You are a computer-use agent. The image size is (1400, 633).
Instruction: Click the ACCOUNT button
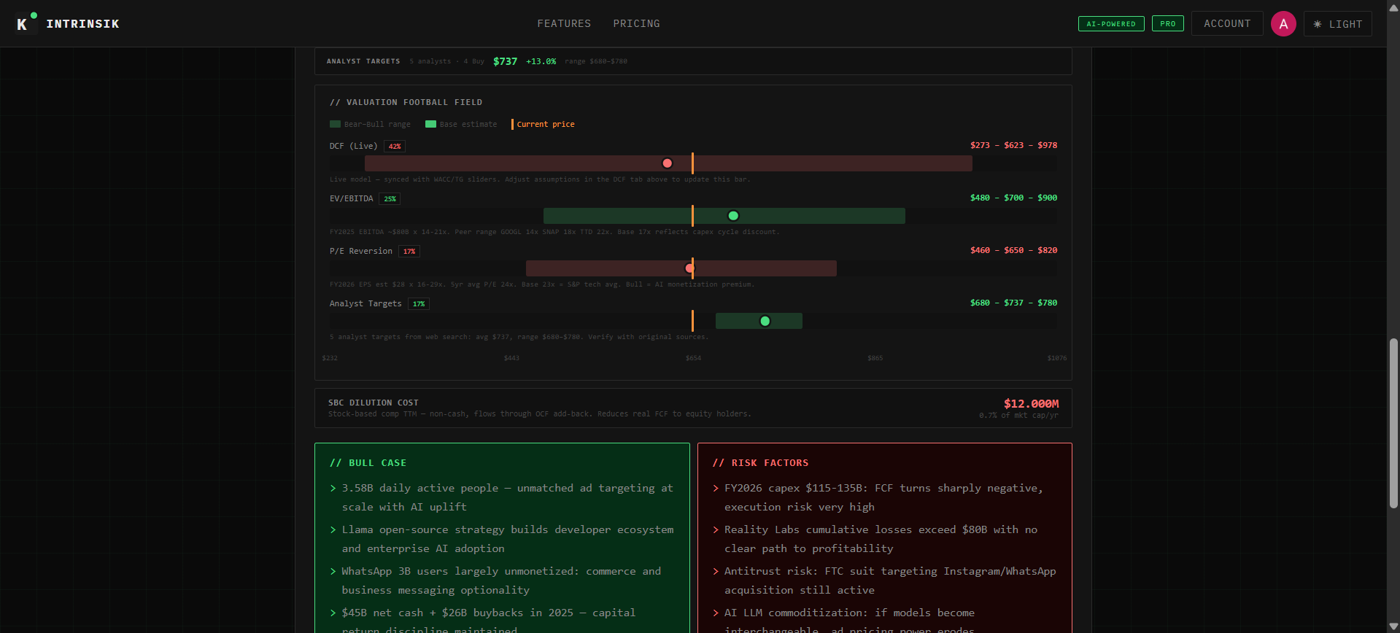pyautogui.click(x=1227, y=24)
